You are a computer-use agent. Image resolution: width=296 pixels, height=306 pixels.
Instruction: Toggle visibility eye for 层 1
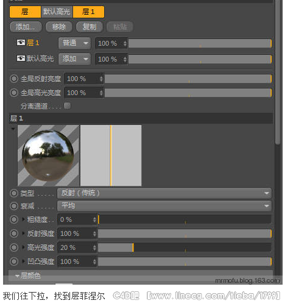click(21, 43)
